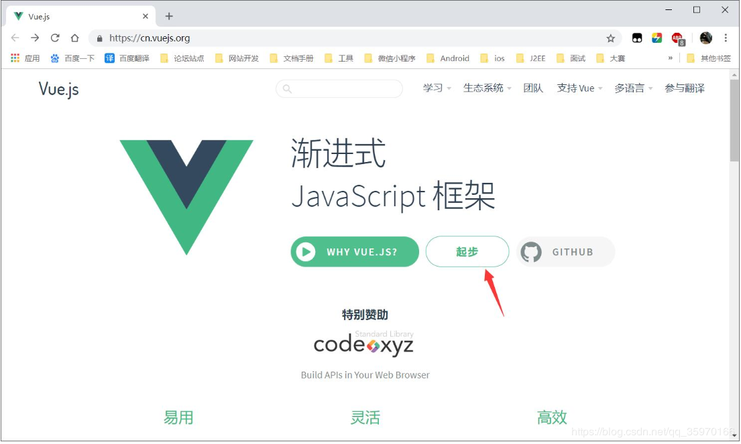Click the code.xyz sponsor logo

point(363,344)
